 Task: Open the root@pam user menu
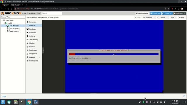coord(180,13)
